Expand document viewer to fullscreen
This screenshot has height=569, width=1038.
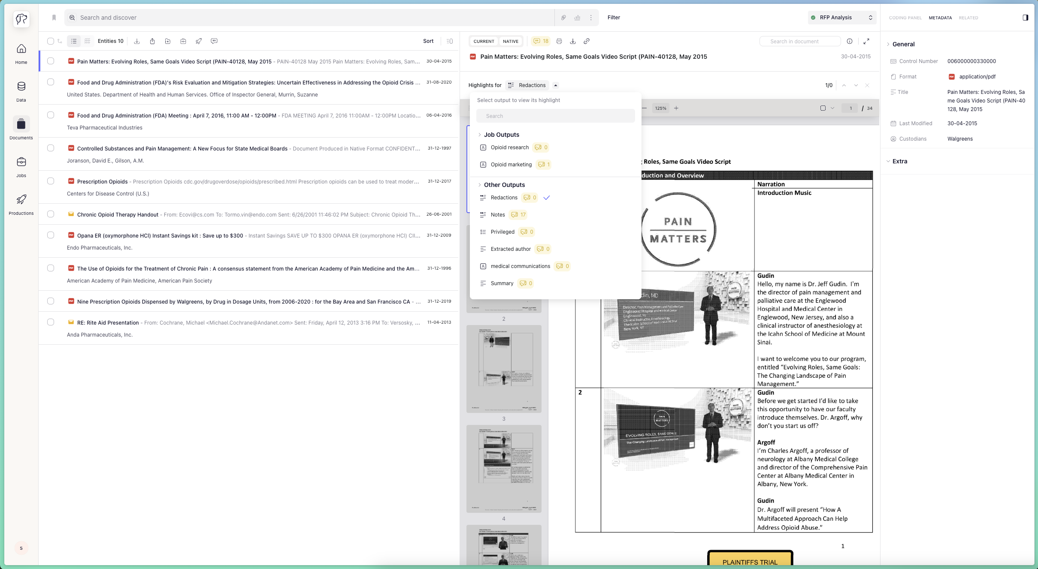(866, 41)
